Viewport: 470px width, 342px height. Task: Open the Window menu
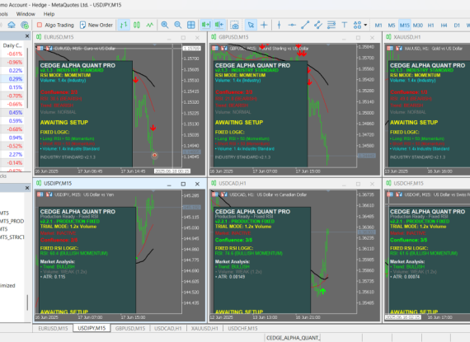(26, 14)
